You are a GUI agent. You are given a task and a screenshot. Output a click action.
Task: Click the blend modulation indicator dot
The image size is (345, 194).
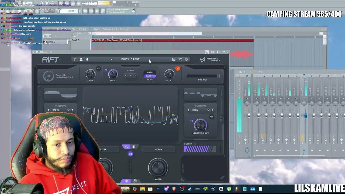[x=106, y=71]
